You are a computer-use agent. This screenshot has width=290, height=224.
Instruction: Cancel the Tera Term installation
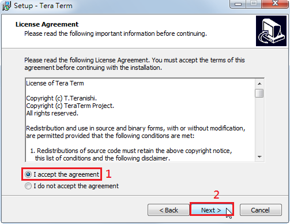click(x=261, y=210)
